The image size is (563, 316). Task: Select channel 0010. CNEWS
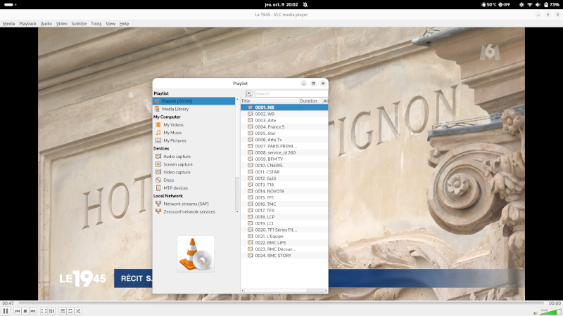[284, 166]
